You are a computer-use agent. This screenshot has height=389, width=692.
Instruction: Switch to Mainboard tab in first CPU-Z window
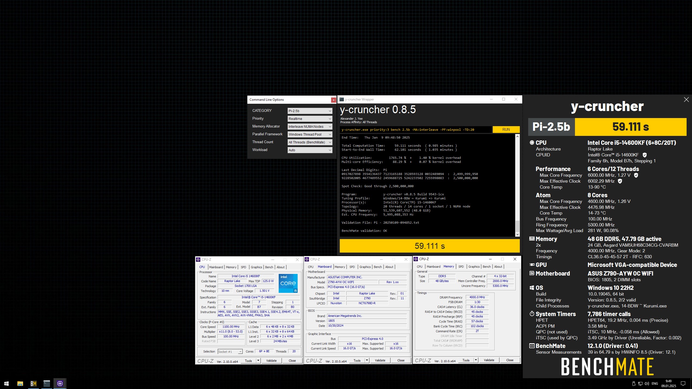coord(216,267)
